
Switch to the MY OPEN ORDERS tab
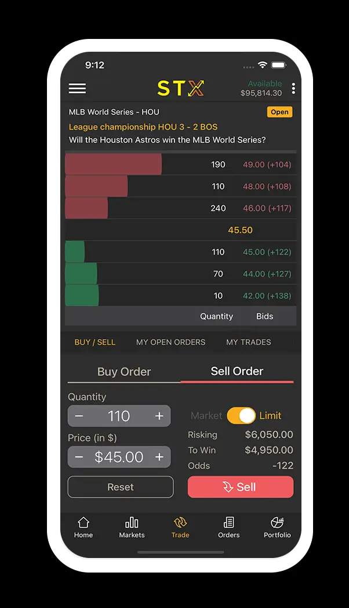170,342
